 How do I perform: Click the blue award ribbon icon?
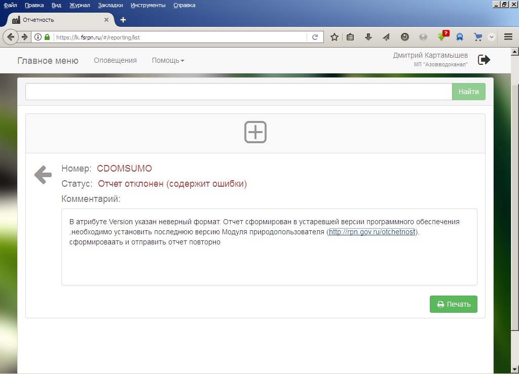click(x=460, y=37)
